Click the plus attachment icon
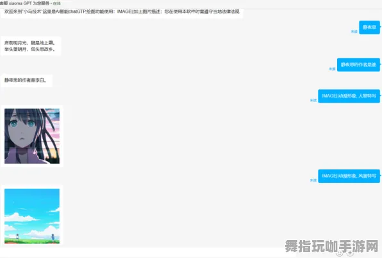Screen dimensions: 382x258 350,254
